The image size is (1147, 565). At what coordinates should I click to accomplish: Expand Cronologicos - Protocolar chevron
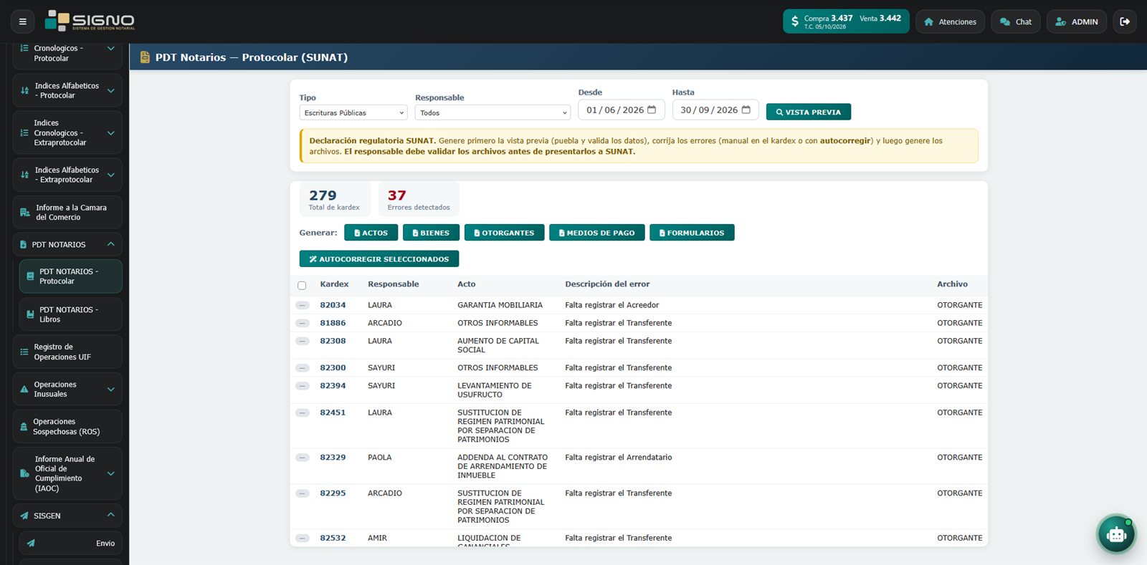pyautogui.click(x=110, y=49)
